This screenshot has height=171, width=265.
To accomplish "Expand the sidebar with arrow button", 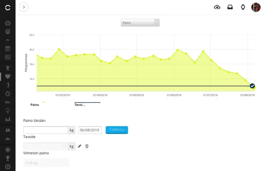I will (x=24, y=7).
